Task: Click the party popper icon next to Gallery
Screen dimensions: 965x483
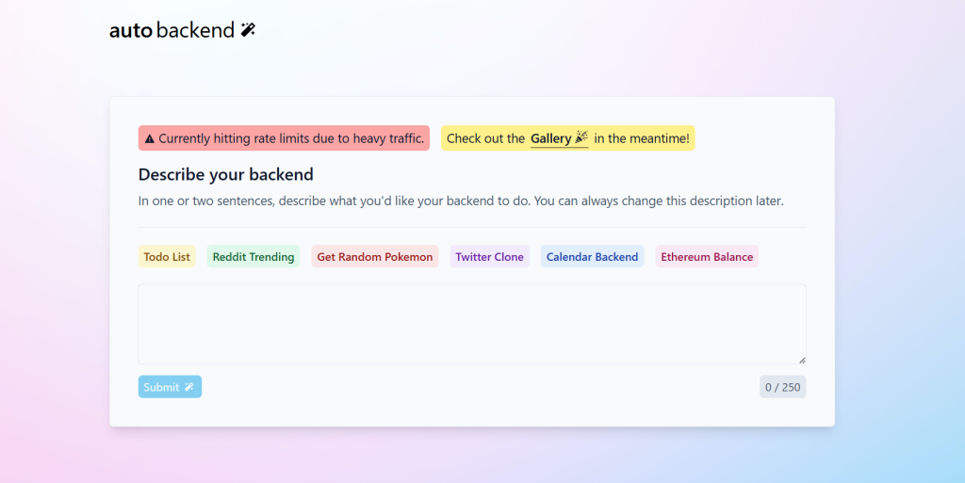Action: pos(581,138)
